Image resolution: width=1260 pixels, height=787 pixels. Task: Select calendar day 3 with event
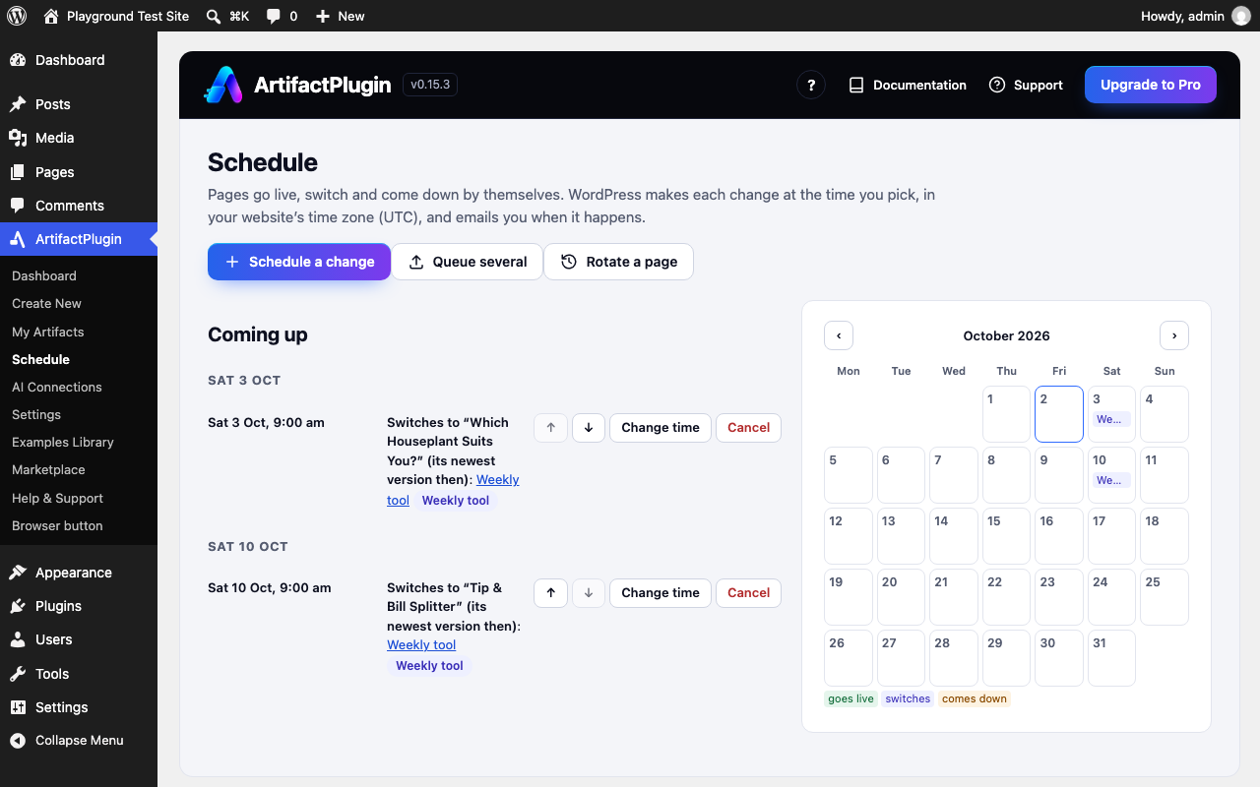pos(1111,414)
